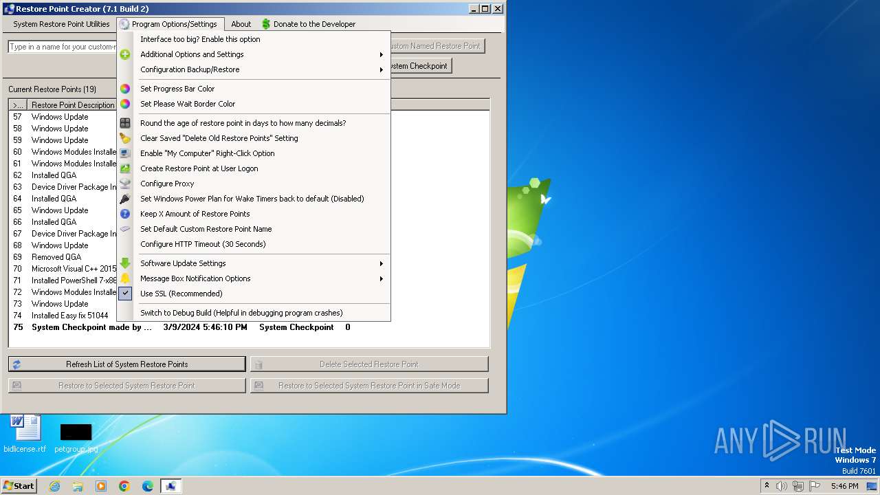Image resolution: width=880 pixels, height=495 pixels.
Task: Open Donate to the Developer menu
Action: [308, 24]
